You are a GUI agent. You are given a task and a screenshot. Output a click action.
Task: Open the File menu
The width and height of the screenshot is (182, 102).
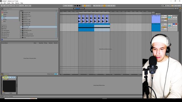click(1, 3)
